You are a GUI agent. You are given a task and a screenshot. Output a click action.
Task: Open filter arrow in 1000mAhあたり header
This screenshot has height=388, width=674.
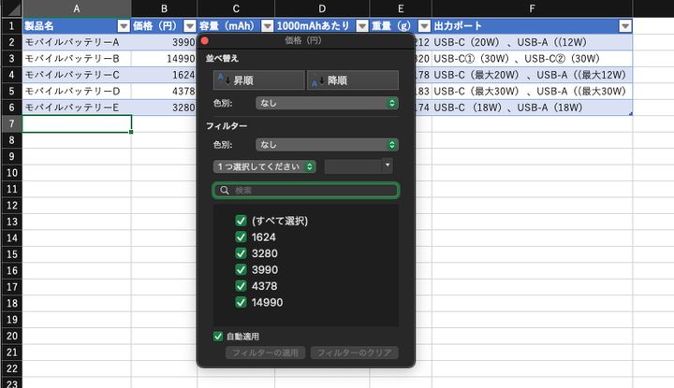pyautogui.click(x=362, y=26)
